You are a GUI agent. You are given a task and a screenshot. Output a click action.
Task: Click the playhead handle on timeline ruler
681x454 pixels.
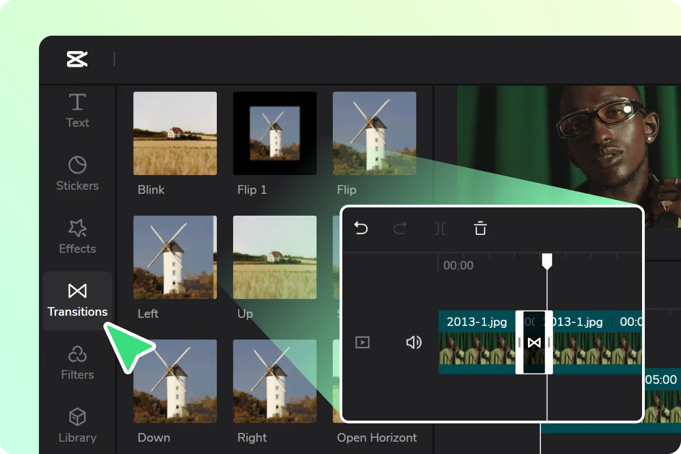[x=547, y=261]
